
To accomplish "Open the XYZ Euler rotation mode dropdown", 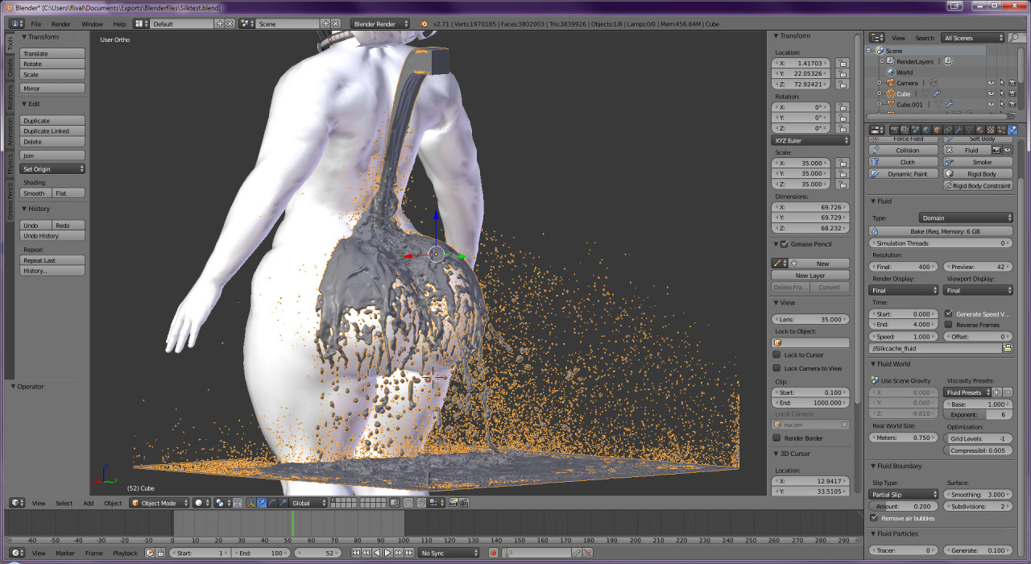I will point(810,140).
